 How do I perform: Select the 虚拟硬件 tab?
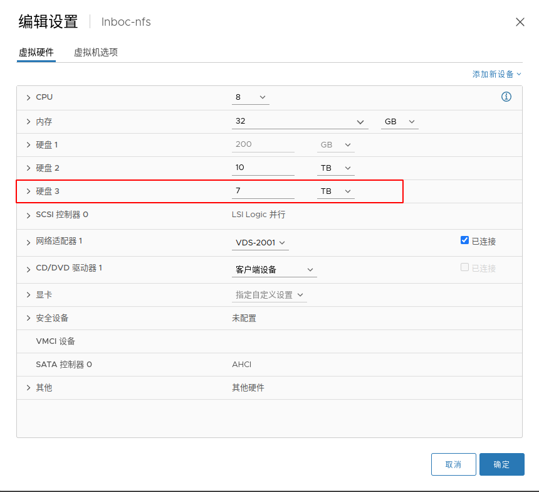coord(36,52)
